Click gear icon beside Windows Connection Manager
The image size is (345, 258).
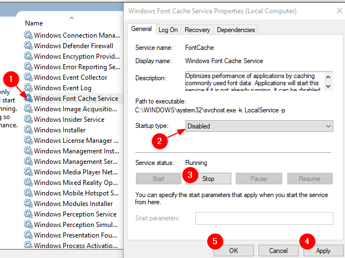click(28, 35)
